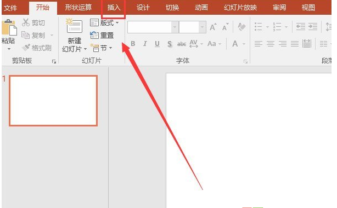The width and height of the screenshot is (337, 208).
Task: Open the 设计 Design tab
Action: 143,8
